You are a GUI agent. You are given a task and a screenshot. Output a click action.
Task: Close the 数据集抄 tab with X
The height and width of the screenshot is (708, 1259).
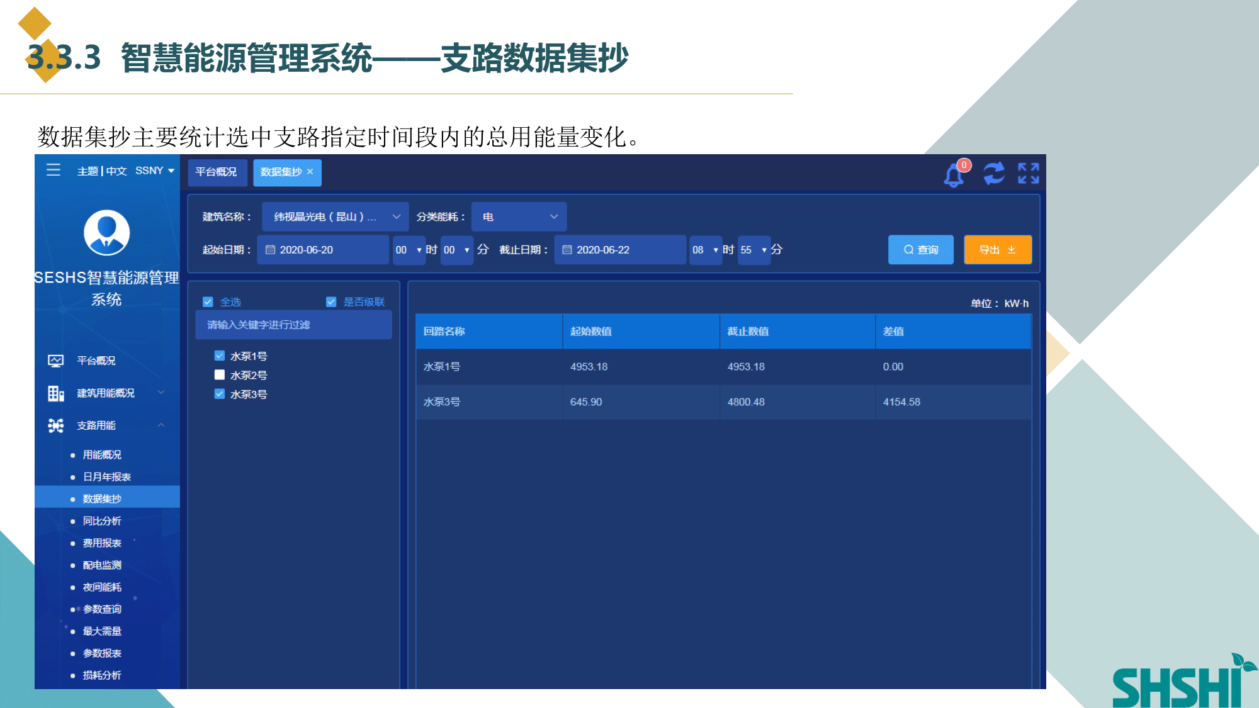pos(310,172)
